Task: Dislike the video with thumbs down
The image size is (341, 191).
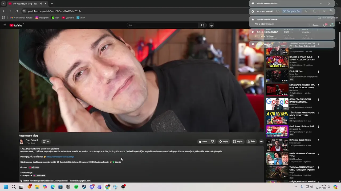Action: 212,141
